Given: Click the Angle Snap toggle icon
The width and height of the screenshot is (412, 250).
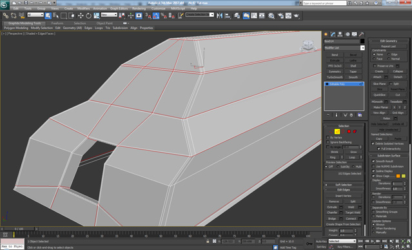Looking at the screenshot, I should [x=156, y=15].
